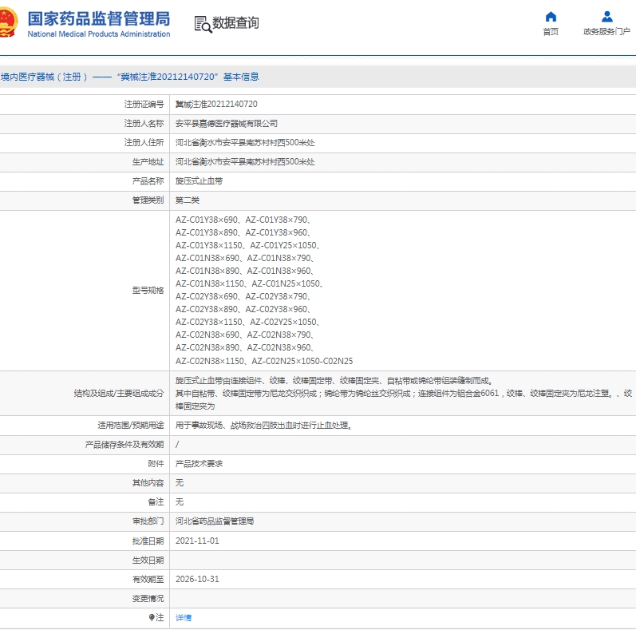The height and width of the screenshot is (634, 636).
Task: Select expiry date 2026-10-31
Action: [197, 579]
